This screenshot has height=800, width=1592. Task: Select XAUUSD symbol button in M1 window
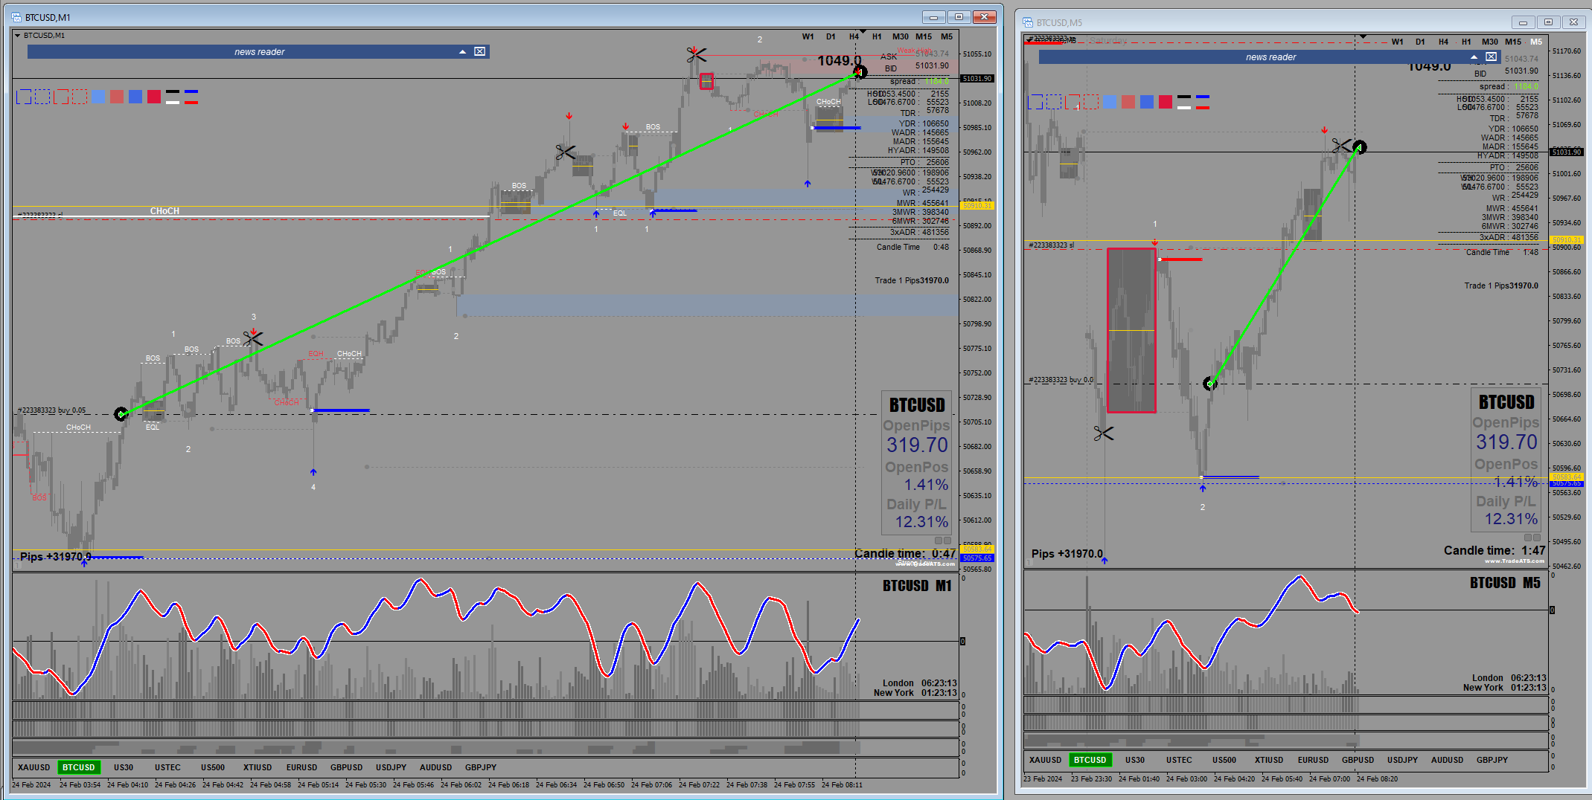[34, 767]
